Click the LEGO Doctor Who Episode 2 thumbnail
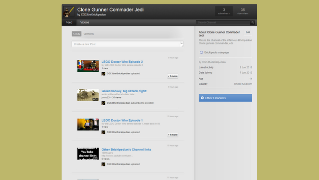This screenshot has width=319, height=180. 88,66
